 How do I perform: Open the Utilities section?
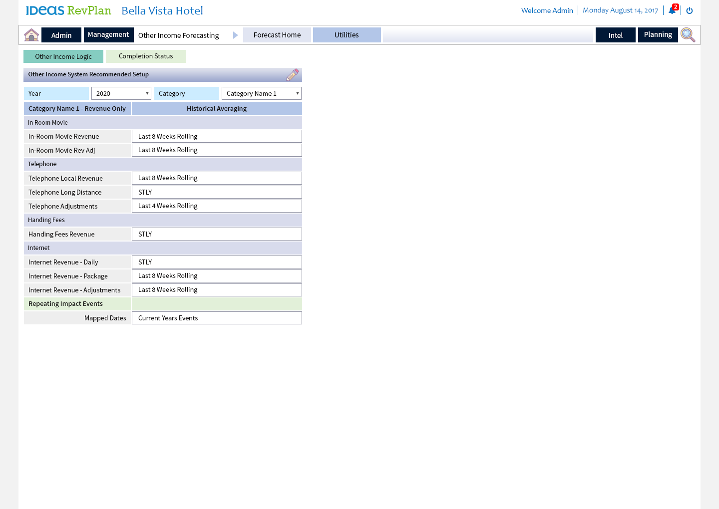(347, 35)
